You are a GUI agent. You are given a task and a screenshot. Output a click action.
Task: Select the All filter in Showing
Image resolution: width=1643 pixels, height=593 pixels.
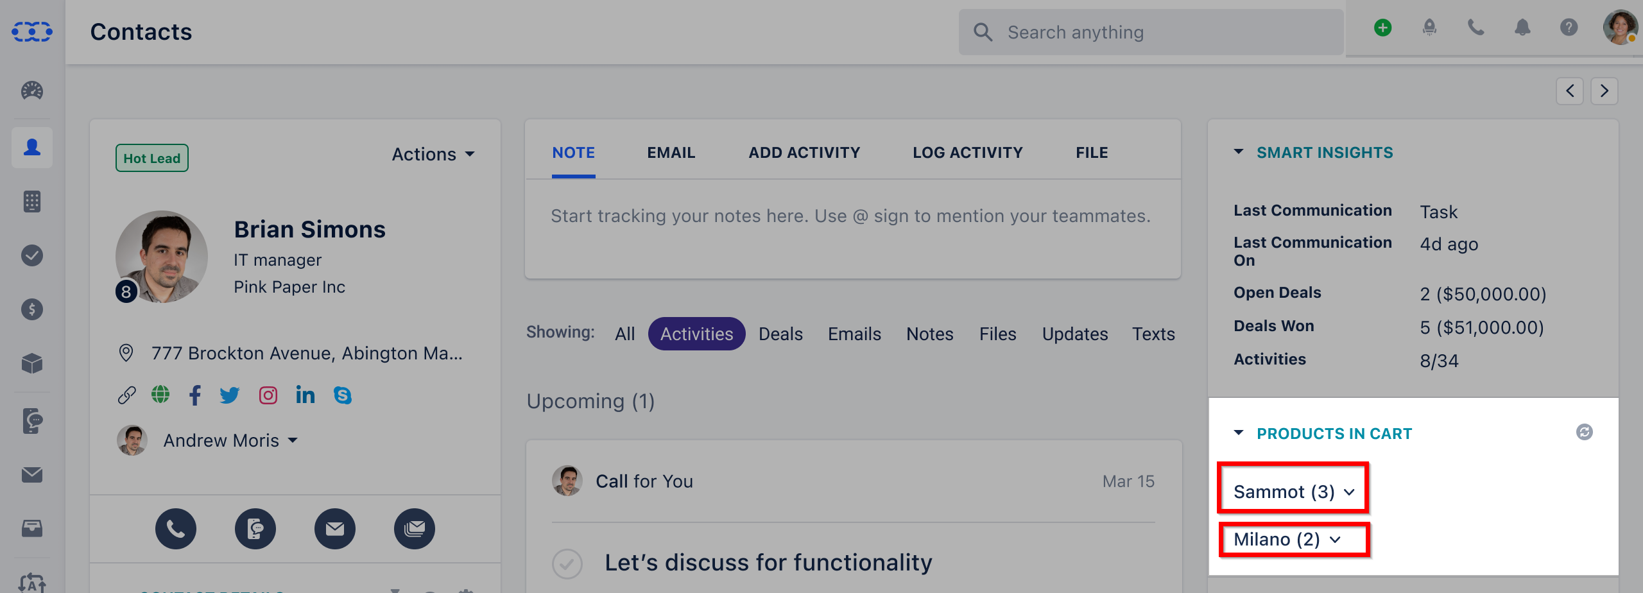pos(624,334)
